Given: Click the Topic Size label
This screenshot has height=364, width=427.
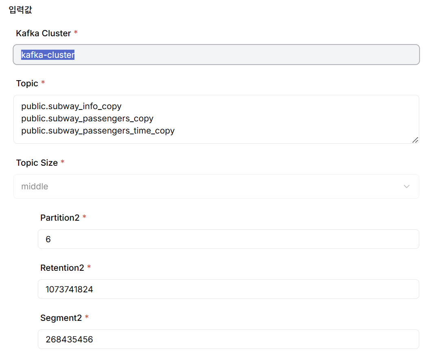Looking at the screenshot, I should point(37,163).
